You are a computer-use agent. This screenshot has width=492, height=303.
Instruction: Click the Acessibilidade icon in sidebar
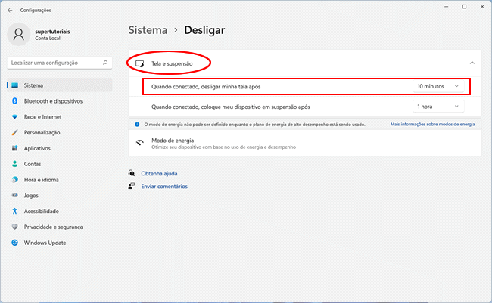[x=14, y=211]
